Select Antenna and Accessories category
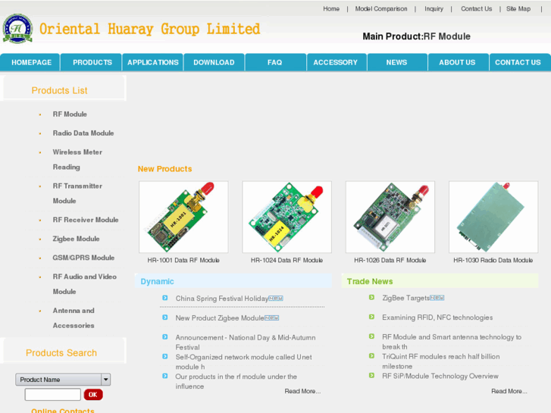Image resolution: width=551 pixels, height=413 pixels. [74, 318]
